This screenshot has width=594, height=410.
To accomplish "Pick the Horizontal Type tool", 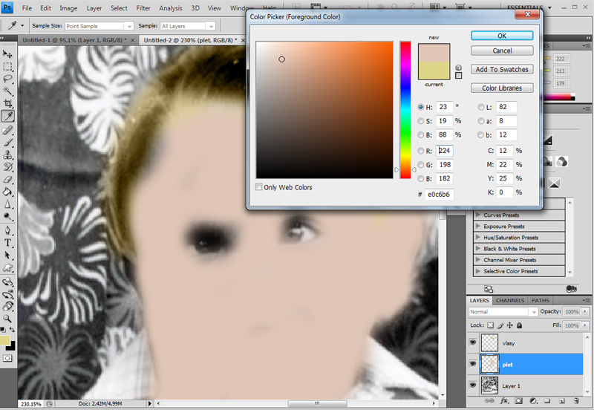I will pos(8,242).
